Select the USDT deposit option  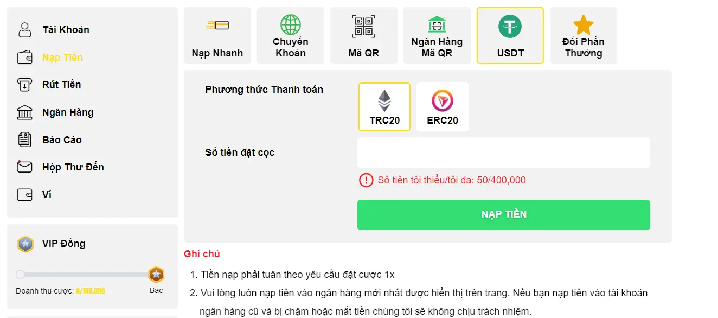[x=510, y=35]
